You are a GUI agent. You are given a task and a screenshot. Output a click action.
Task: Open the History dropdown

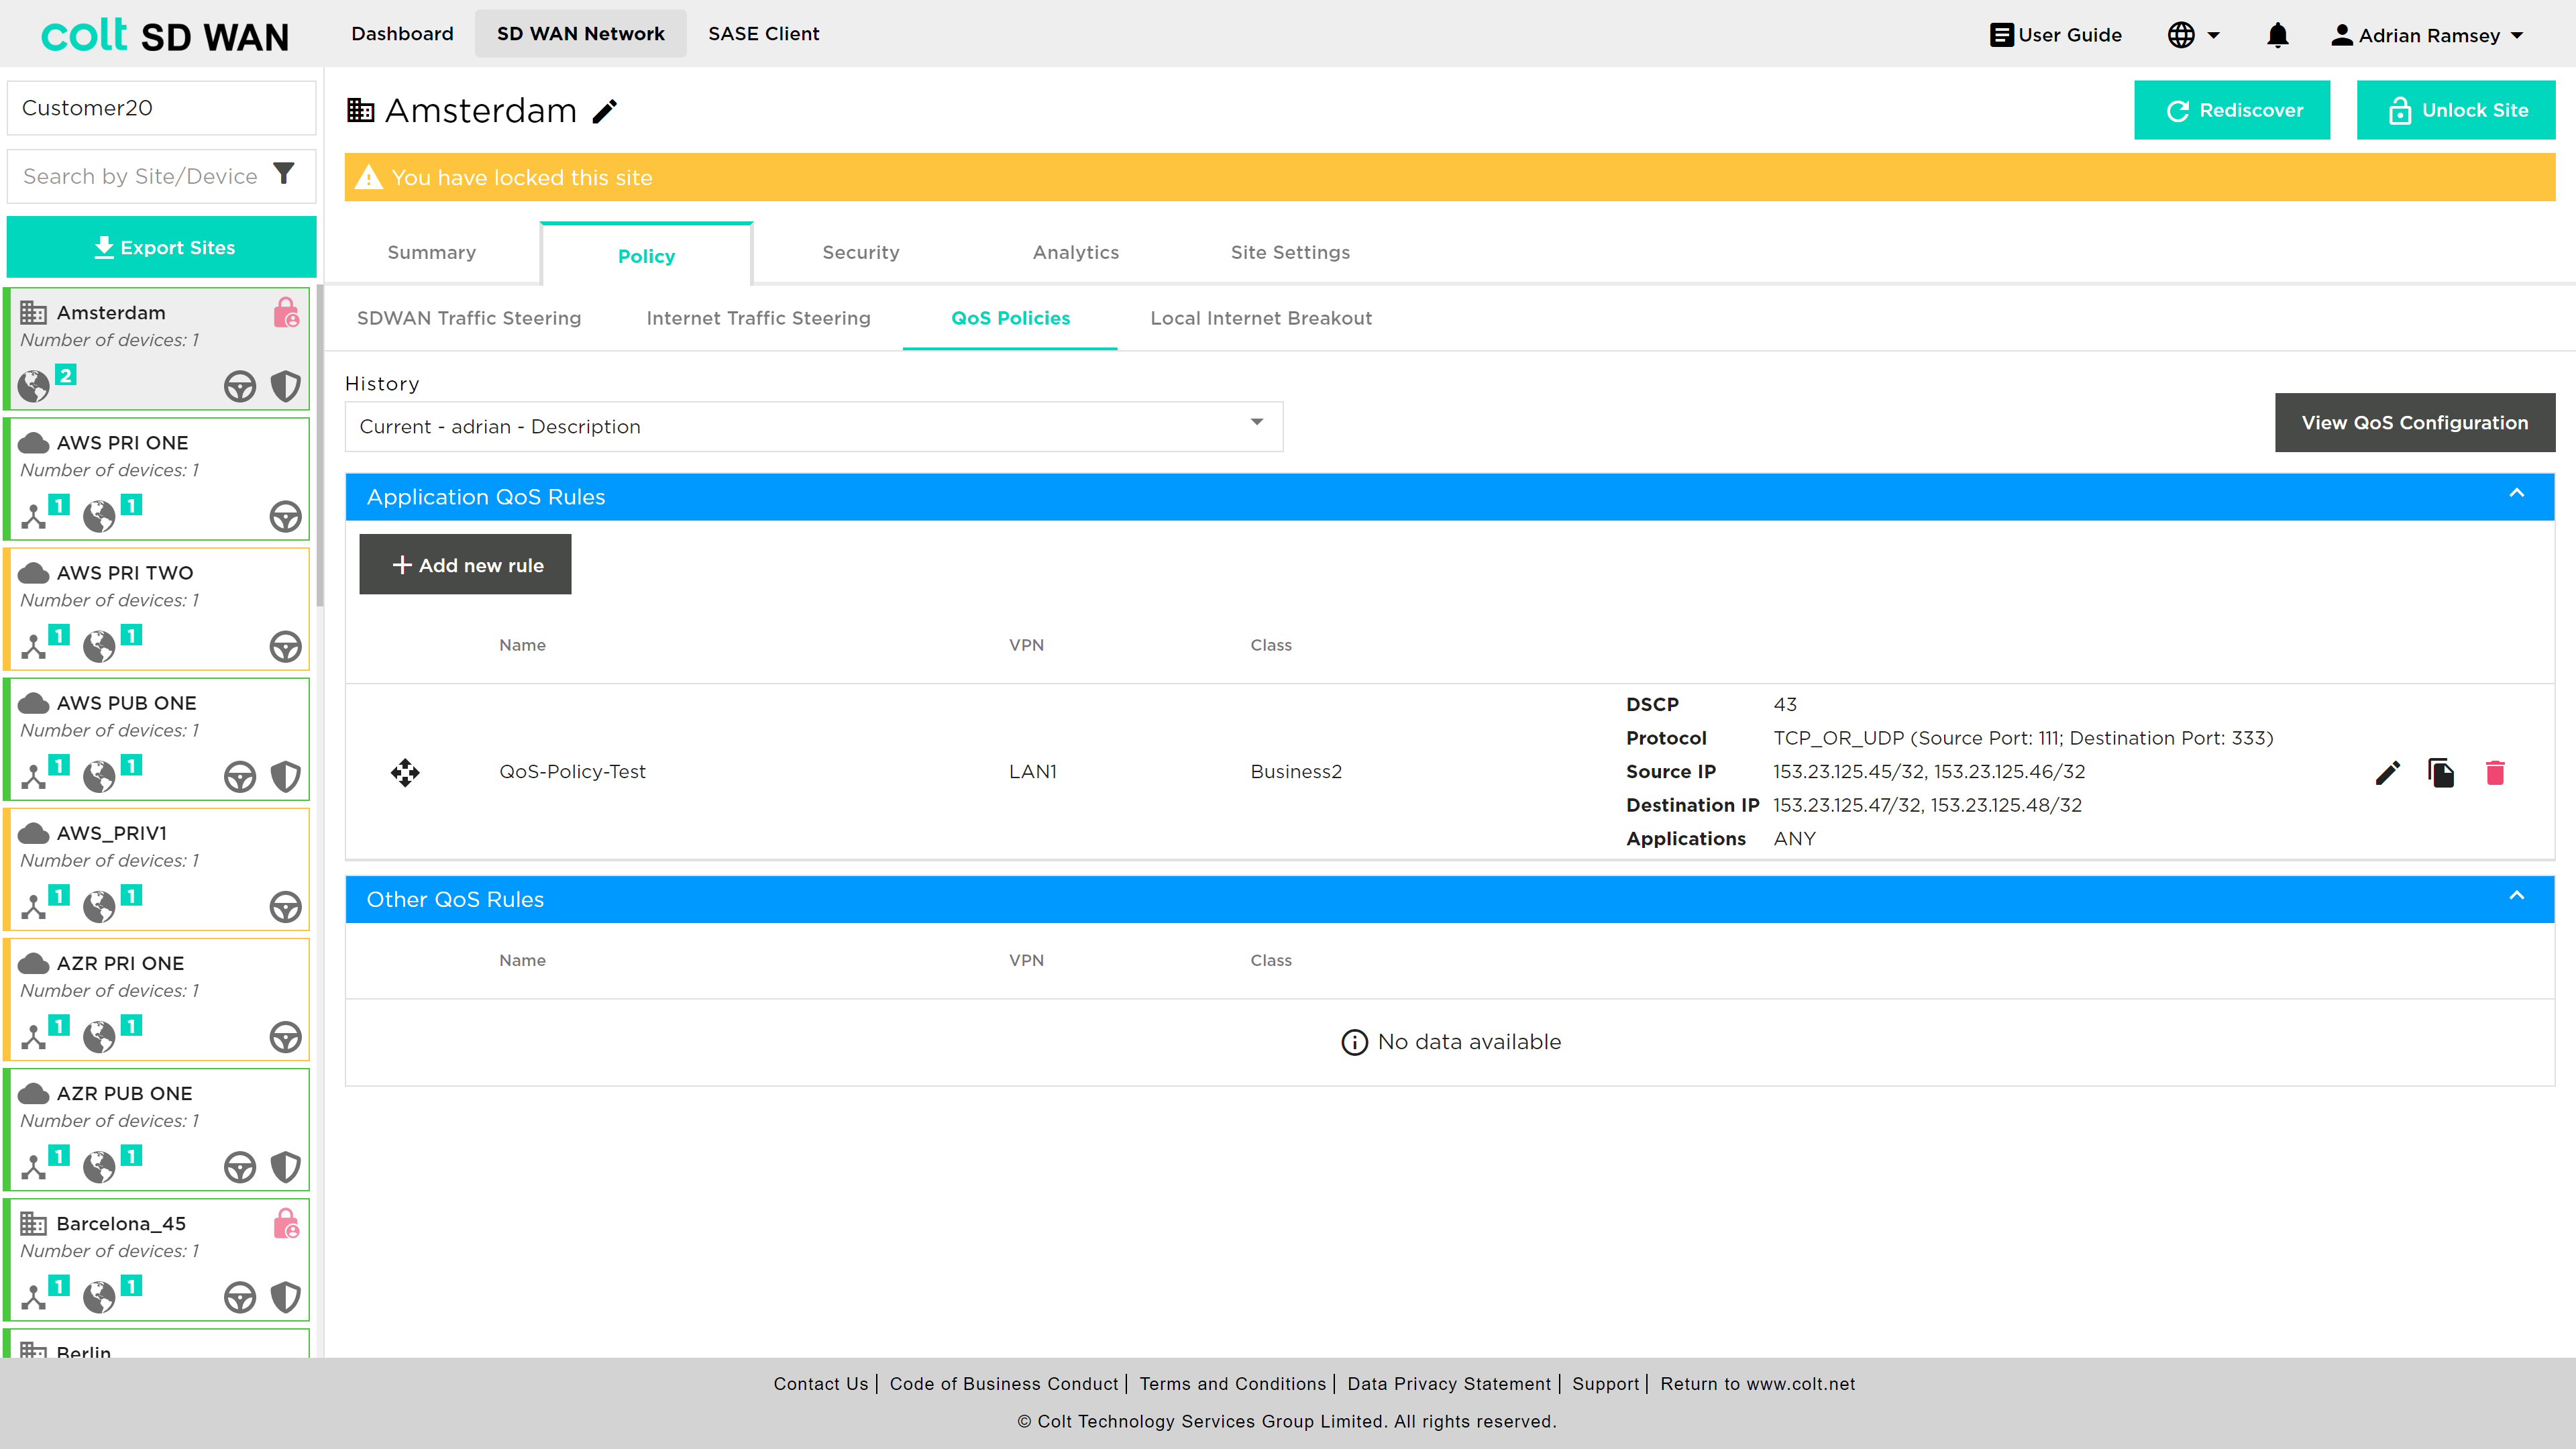coord(813,427)
